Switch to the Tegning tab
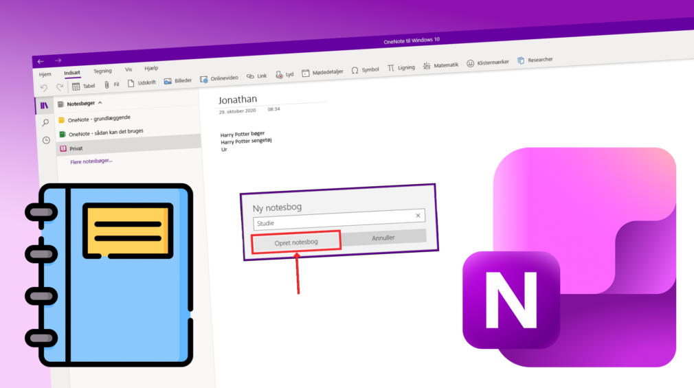 tap(102, 71)
